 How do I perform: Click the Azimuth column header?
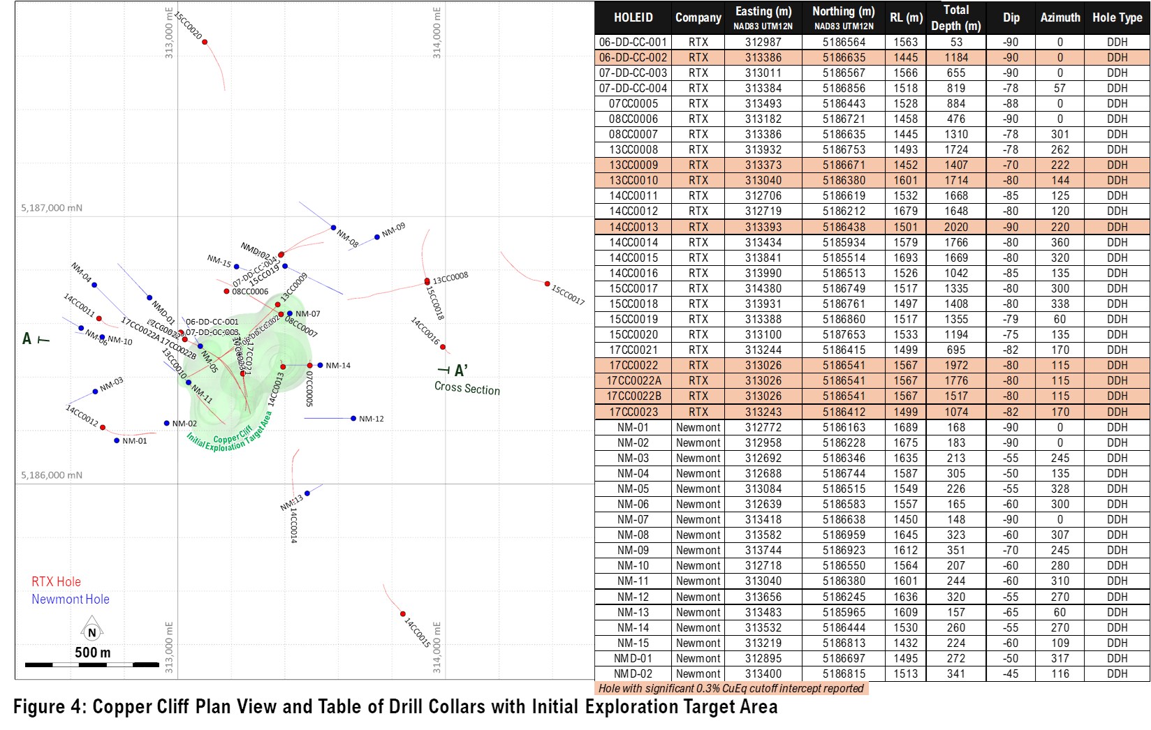pyautogui.click(x=1060, y=18)
